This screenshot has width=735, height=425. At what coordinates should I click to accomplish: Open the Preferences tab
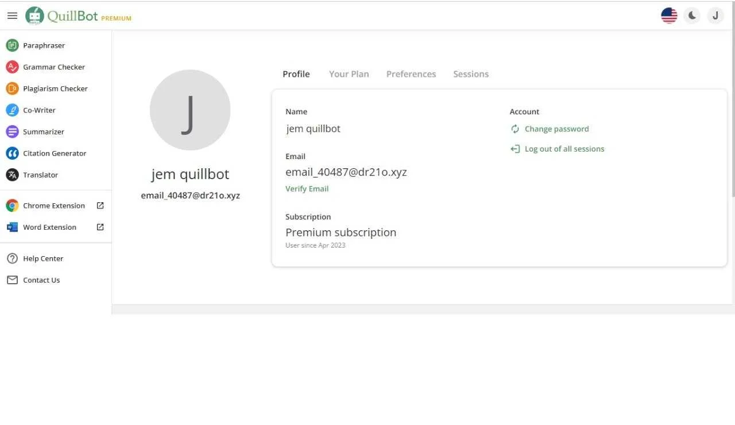[411, 74]
